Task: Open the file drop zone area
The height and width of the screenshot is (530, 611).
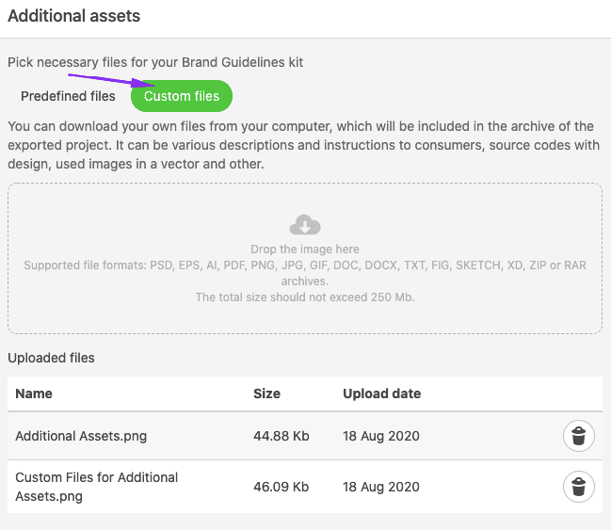Action: coord(305,258)
